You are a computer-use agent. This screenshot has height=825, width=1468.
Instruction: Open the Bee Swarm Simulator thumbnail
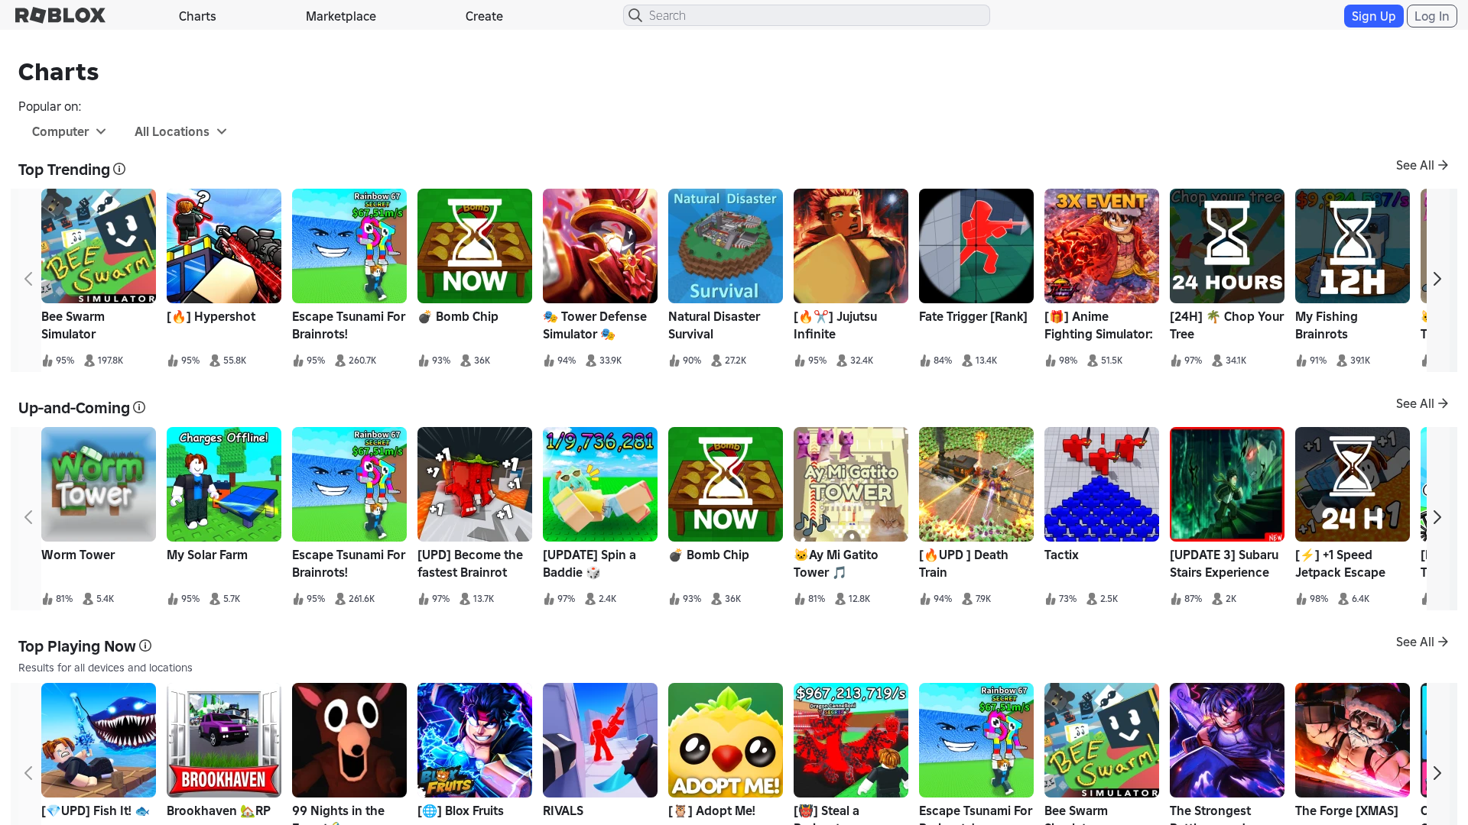[x=98, y=246]
